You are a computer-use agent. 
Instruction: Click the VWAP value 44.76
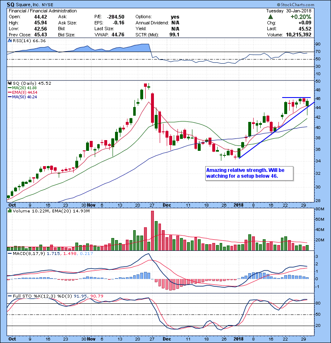(118, 35)
